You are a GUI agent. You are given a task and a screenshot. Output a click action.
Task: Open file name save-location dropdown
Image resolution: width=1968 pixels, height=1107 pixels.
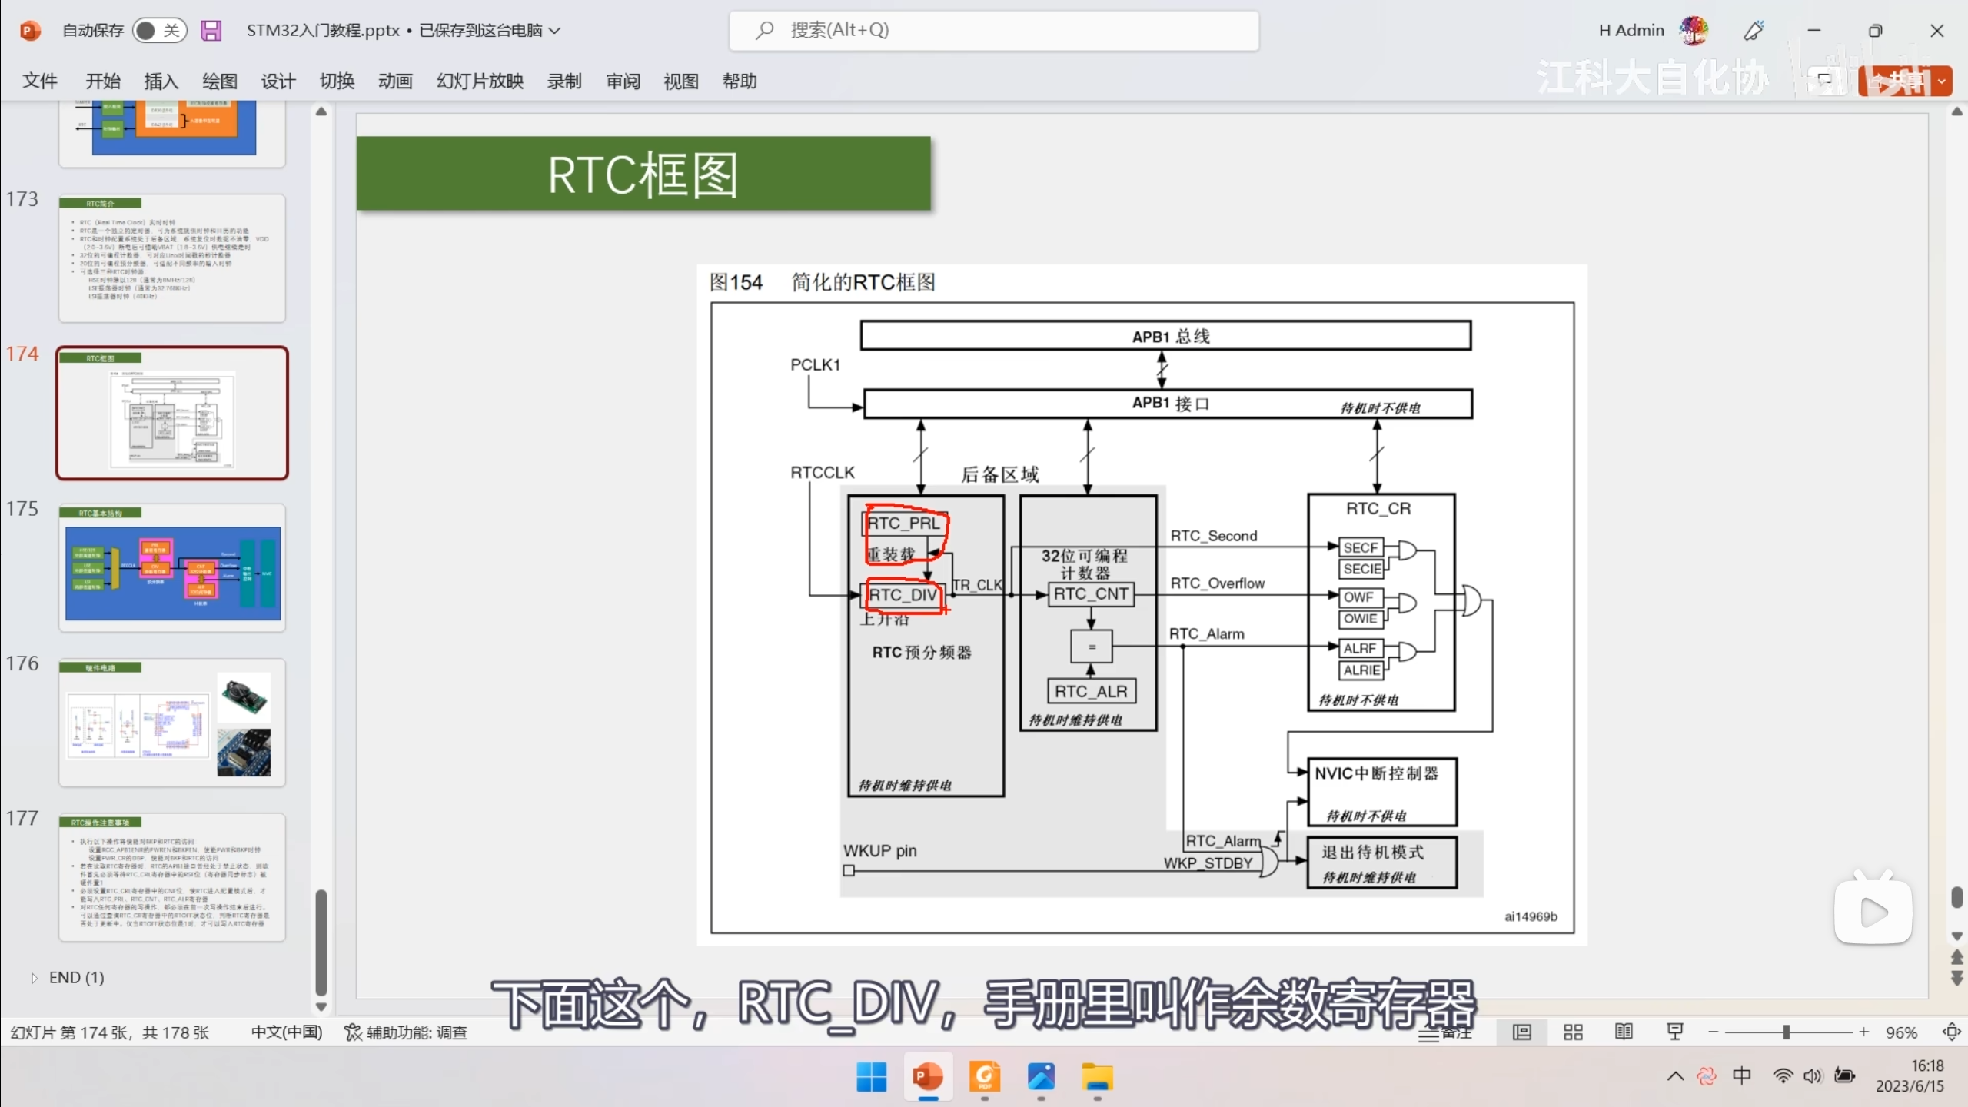(x=555, y=31)
